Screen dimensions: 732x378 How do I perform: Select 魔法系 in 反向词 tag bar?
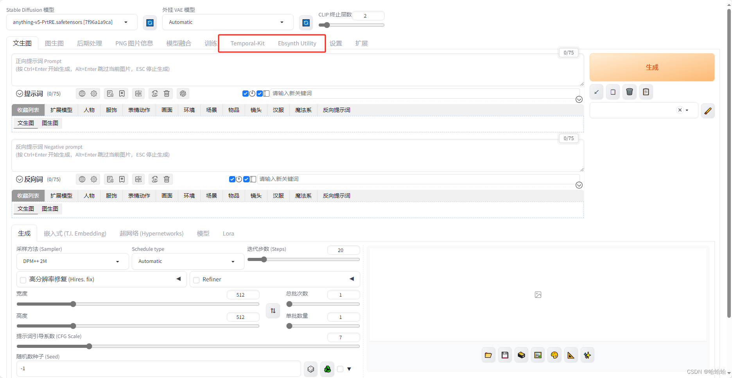point(303,196)
